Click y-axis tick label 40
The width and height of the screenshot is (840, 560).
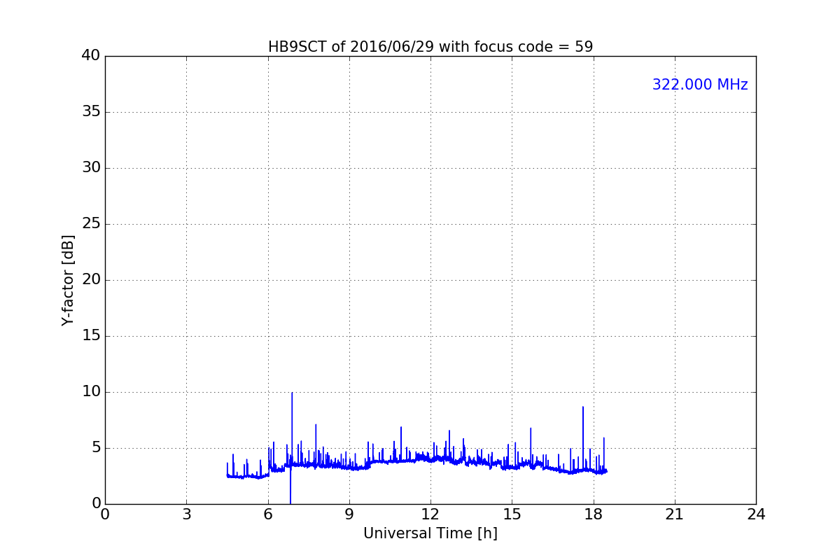(91, 56)
